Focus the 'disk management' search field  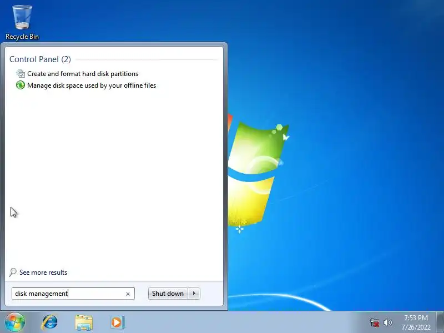point(73,294)
